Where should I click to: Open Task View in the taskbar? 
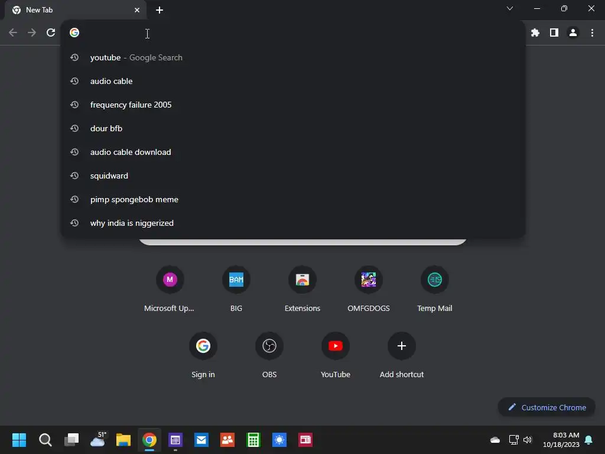tap(71, 440)
